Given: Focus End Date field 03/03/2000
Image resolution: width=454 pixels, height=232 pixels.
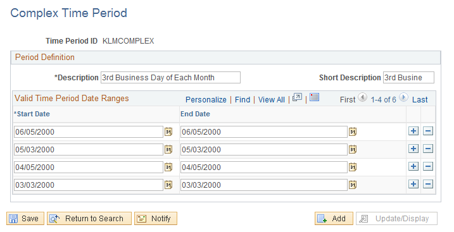Looking at the screenshot, I should coord(264,185).
